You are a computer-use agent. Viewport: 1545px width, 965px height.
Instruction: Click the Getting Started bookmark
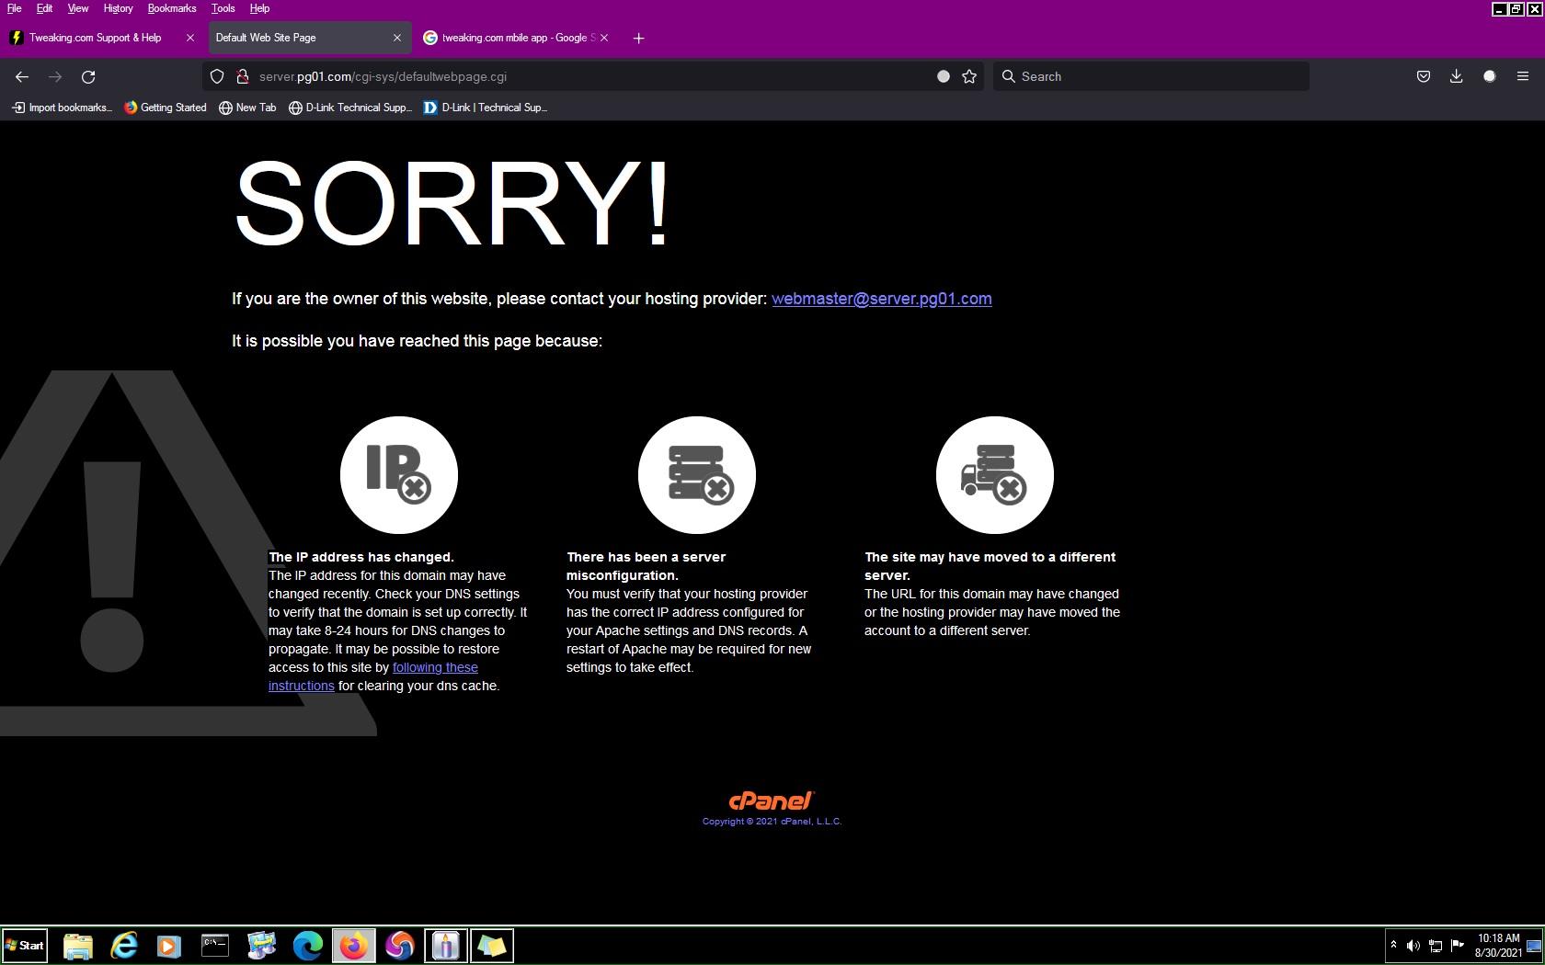(166, 108)
